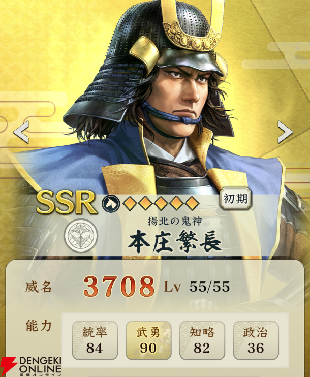This screenshot has height=377, width=310.
Task: Select the fifth orange rarity diamond
Action: click(192, 203)
